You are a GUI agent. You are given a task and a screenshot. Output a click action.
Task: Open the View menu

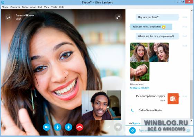(x=47, y=7)
